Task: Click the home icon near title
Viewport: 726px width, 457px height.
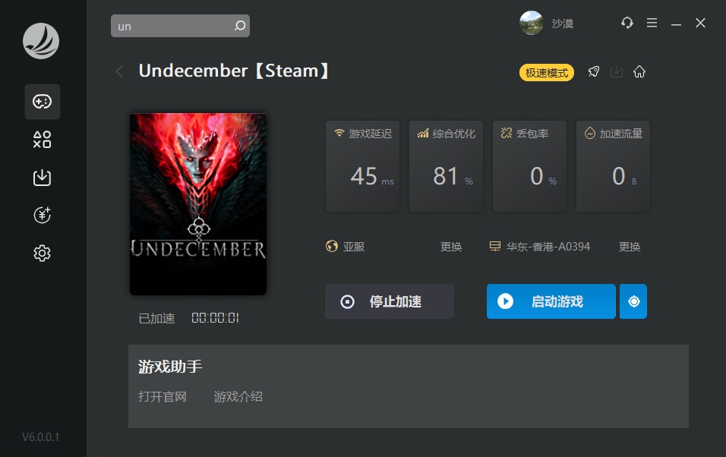Action: [639, 72]
